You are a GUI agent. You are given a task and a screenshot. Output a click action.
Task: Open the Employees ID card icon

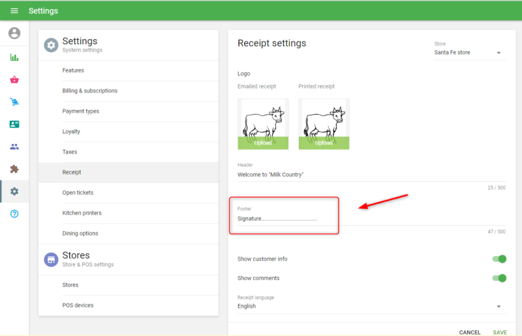(14, 124)
